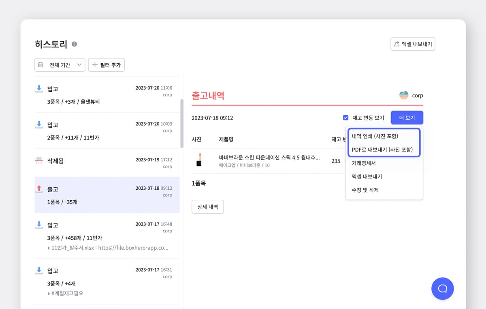Click the corp profile avatar
486x309 pixels.
click(x=404, y=96)
